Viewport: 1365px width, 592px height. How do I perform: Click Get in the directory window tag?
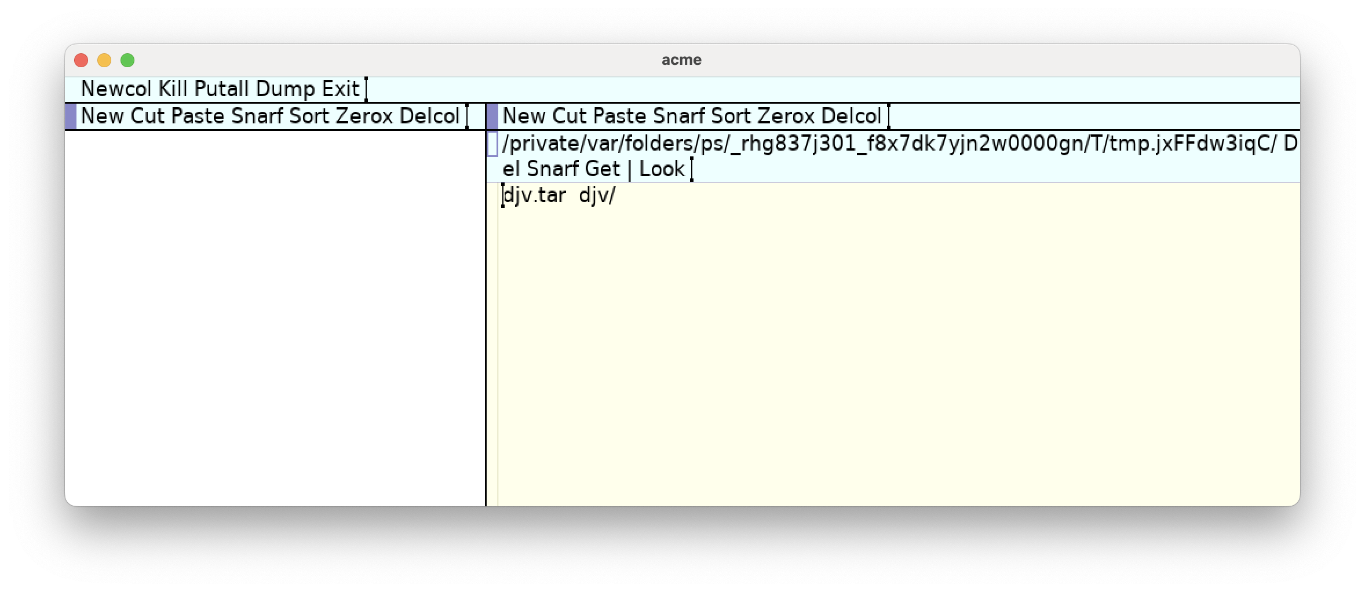602,169
